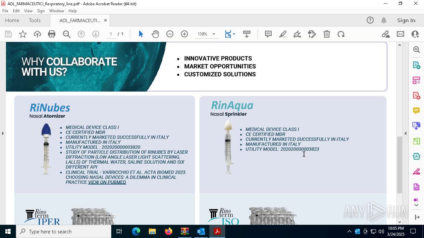424x238 pixels.
Task: Go to next page arrow
Action: tap(96, 34)
